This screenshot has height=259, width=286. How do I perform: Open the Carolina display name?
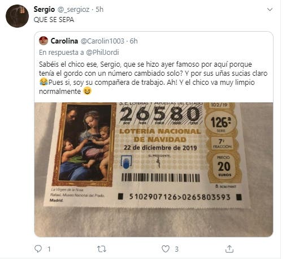(x=64, y=41)
